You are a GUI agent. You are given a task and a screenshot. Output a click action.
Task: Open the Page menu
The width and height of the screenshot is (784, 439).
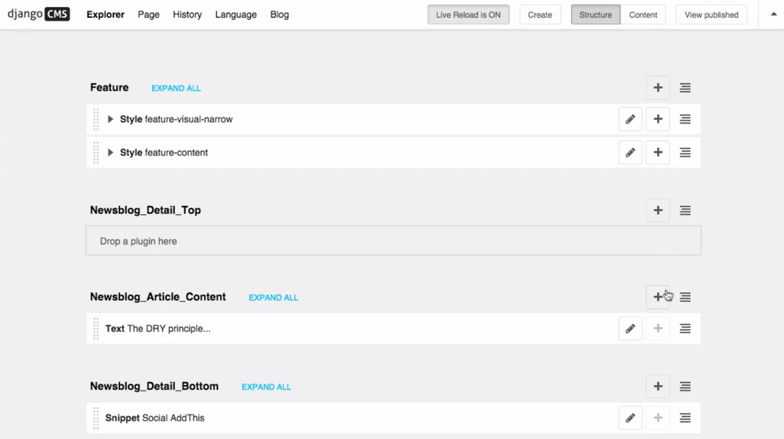click(x=148, y=15)
